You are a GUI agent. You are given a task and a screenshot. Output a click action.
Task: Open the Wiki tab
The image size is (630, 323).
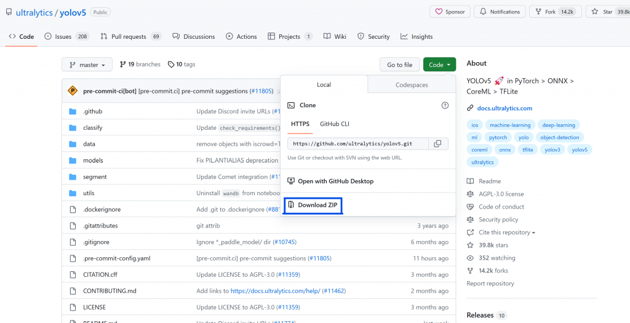point(335,36)
